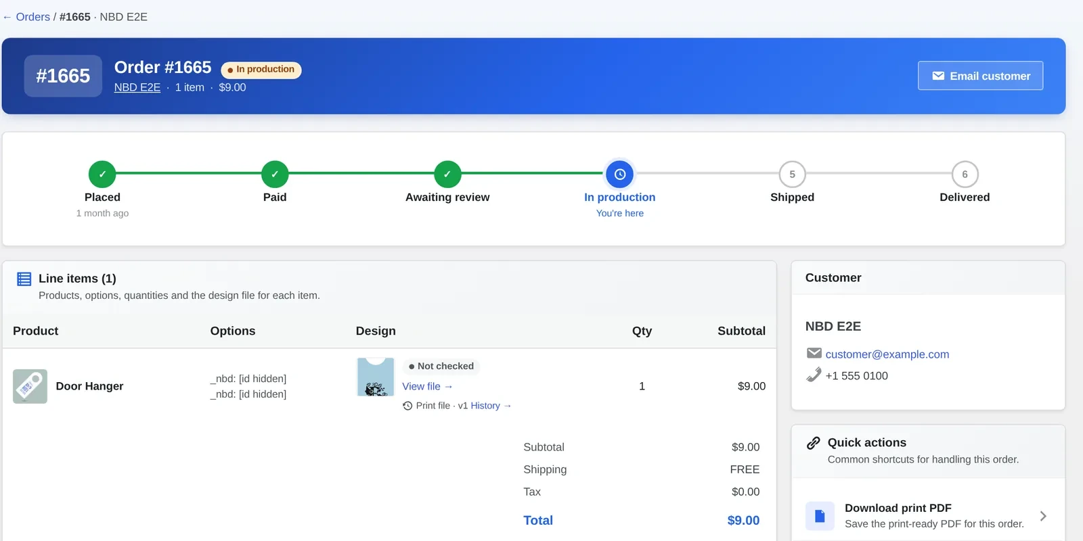This screenshot has height=541, width=1083.
Task: Click the Total amount $9.00 in blue
Action: coord(743,520)
